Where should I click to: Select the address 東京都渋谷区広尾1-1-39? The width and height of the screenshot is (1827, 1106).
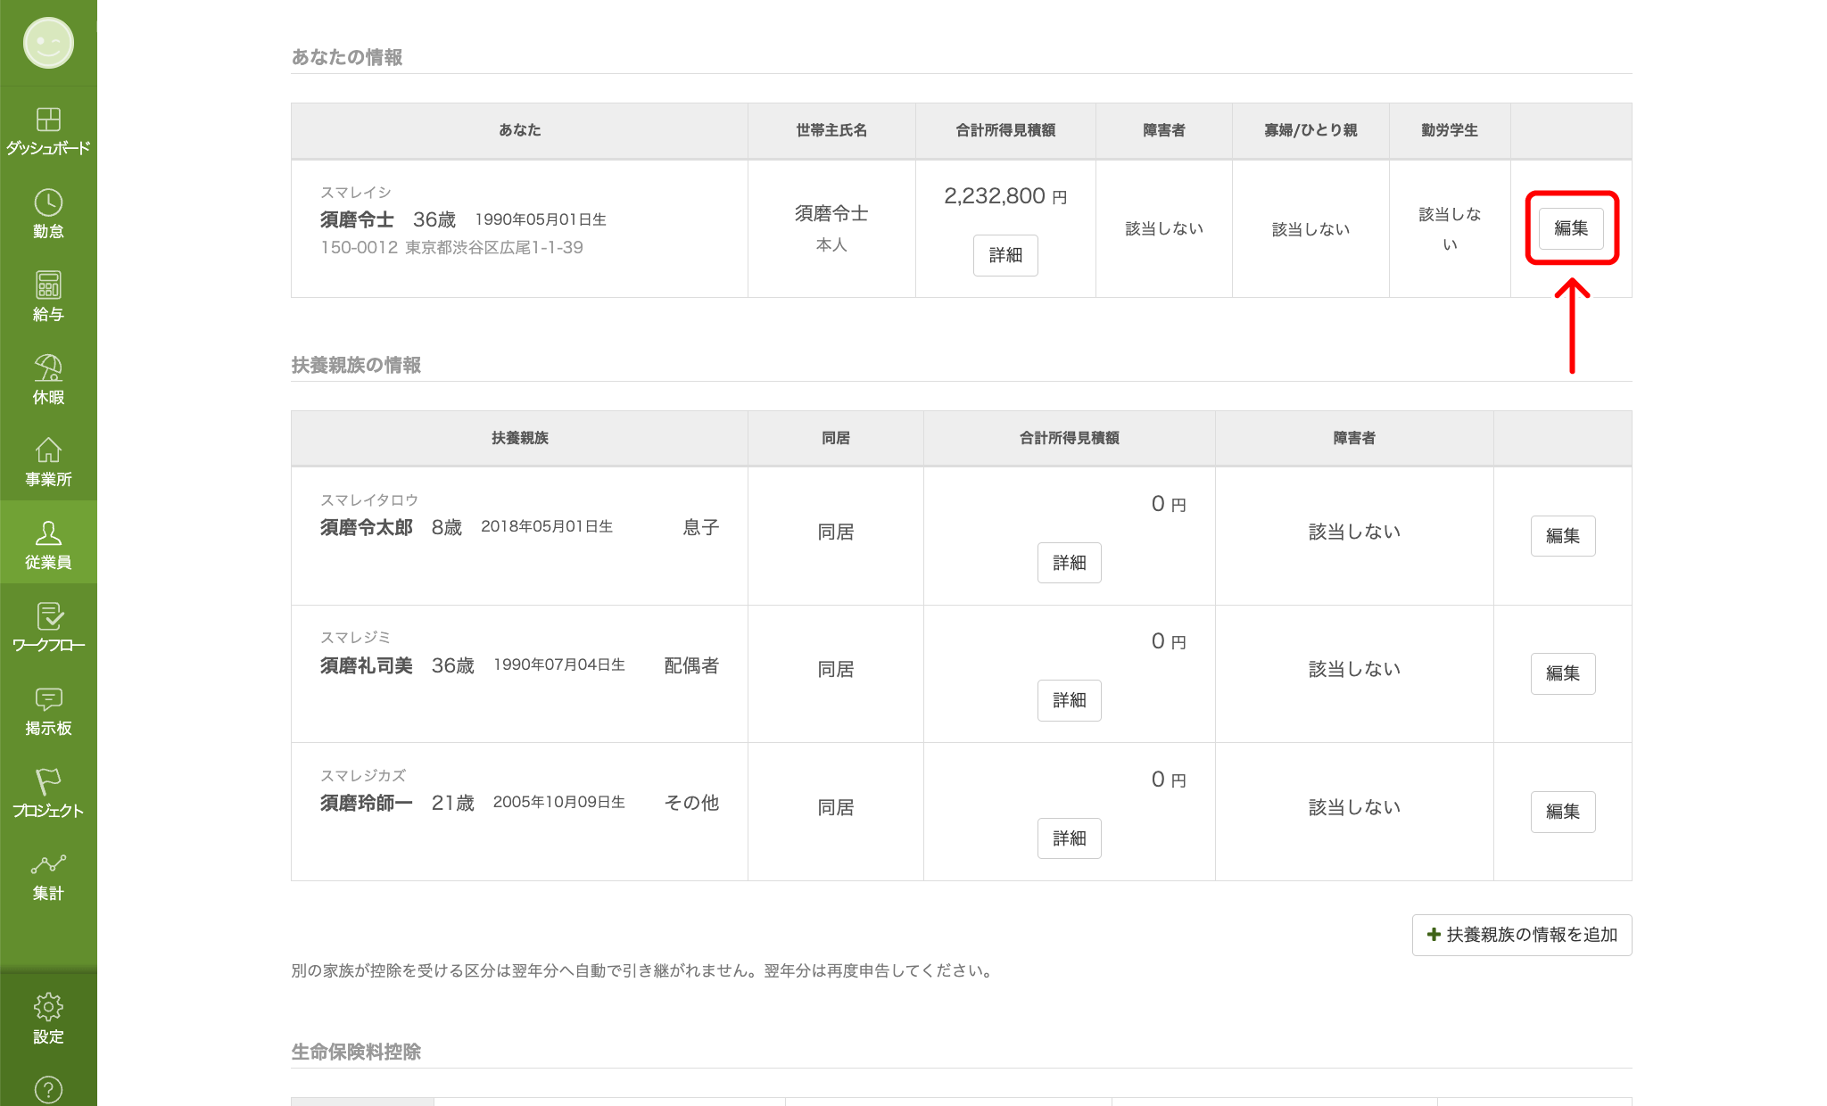tap(494, 247)
